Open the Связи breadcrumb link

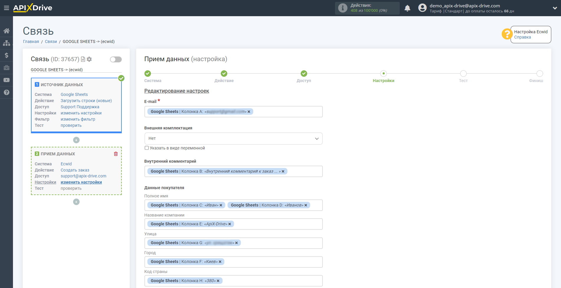tap(51, 41)
